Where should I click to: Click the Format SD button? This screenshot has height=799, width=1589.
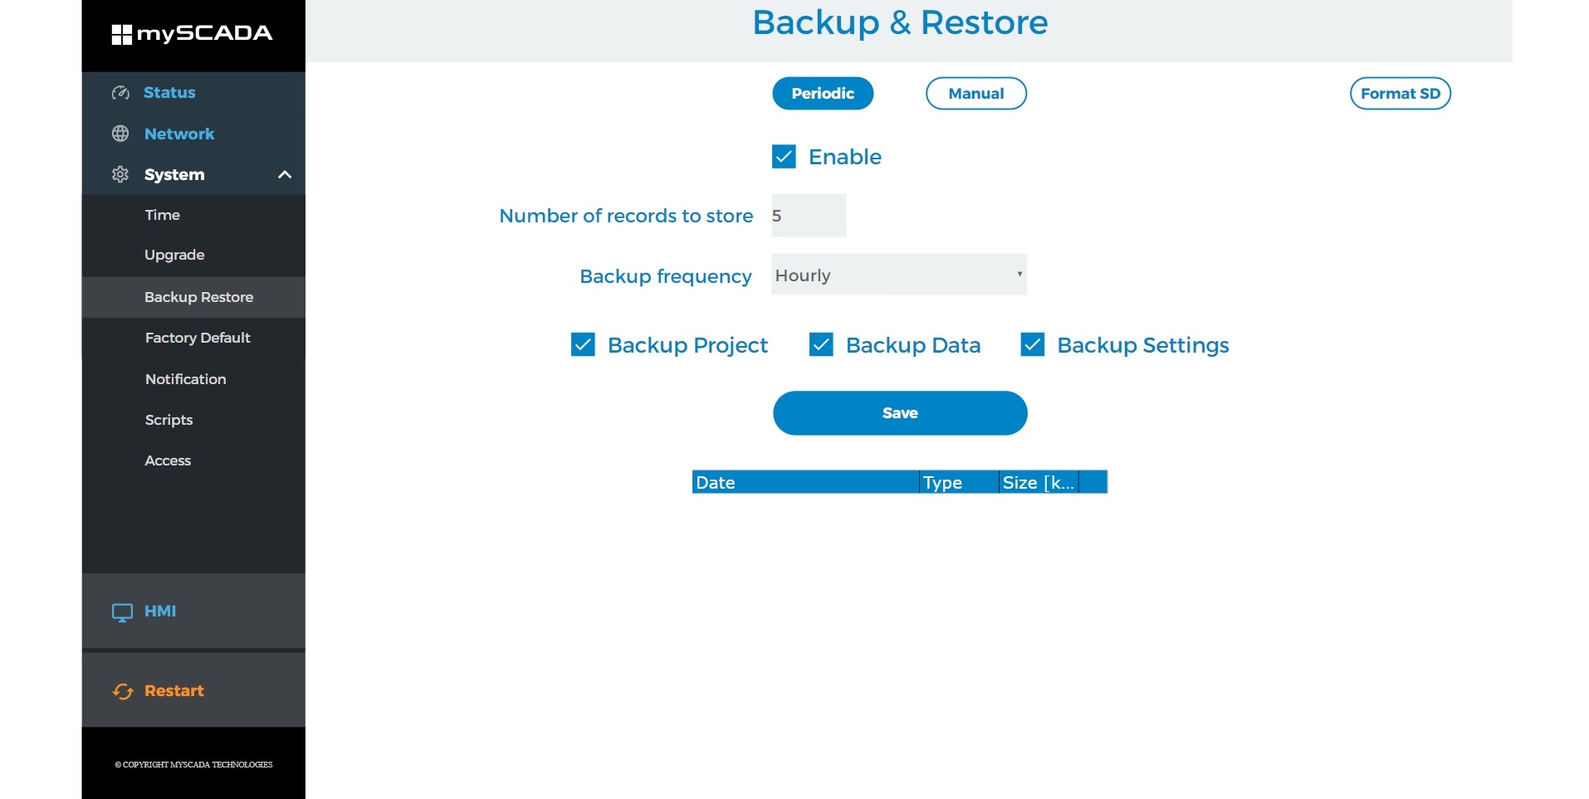(x=1401, y=93)
